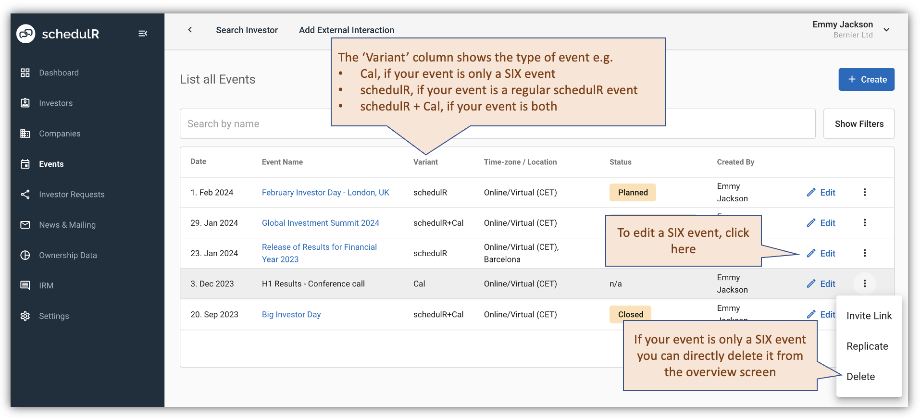Go back using the left chevron

(x=190, y=30)
